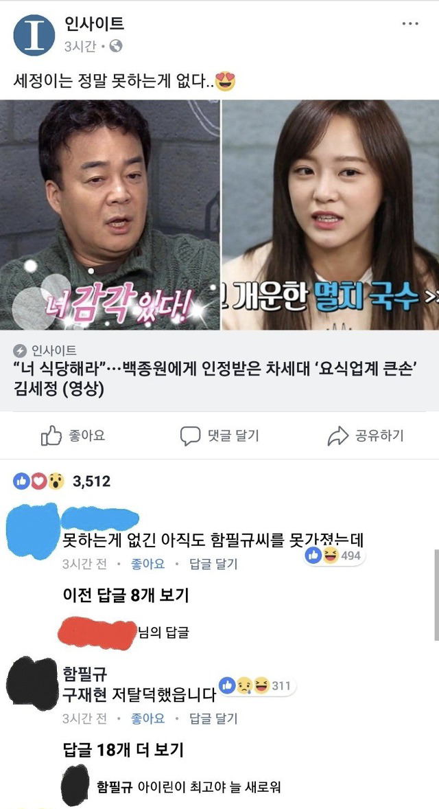Viewport: 439px width, 809px height.
Task: Click the globe public visibility icon
Action: 117,47
